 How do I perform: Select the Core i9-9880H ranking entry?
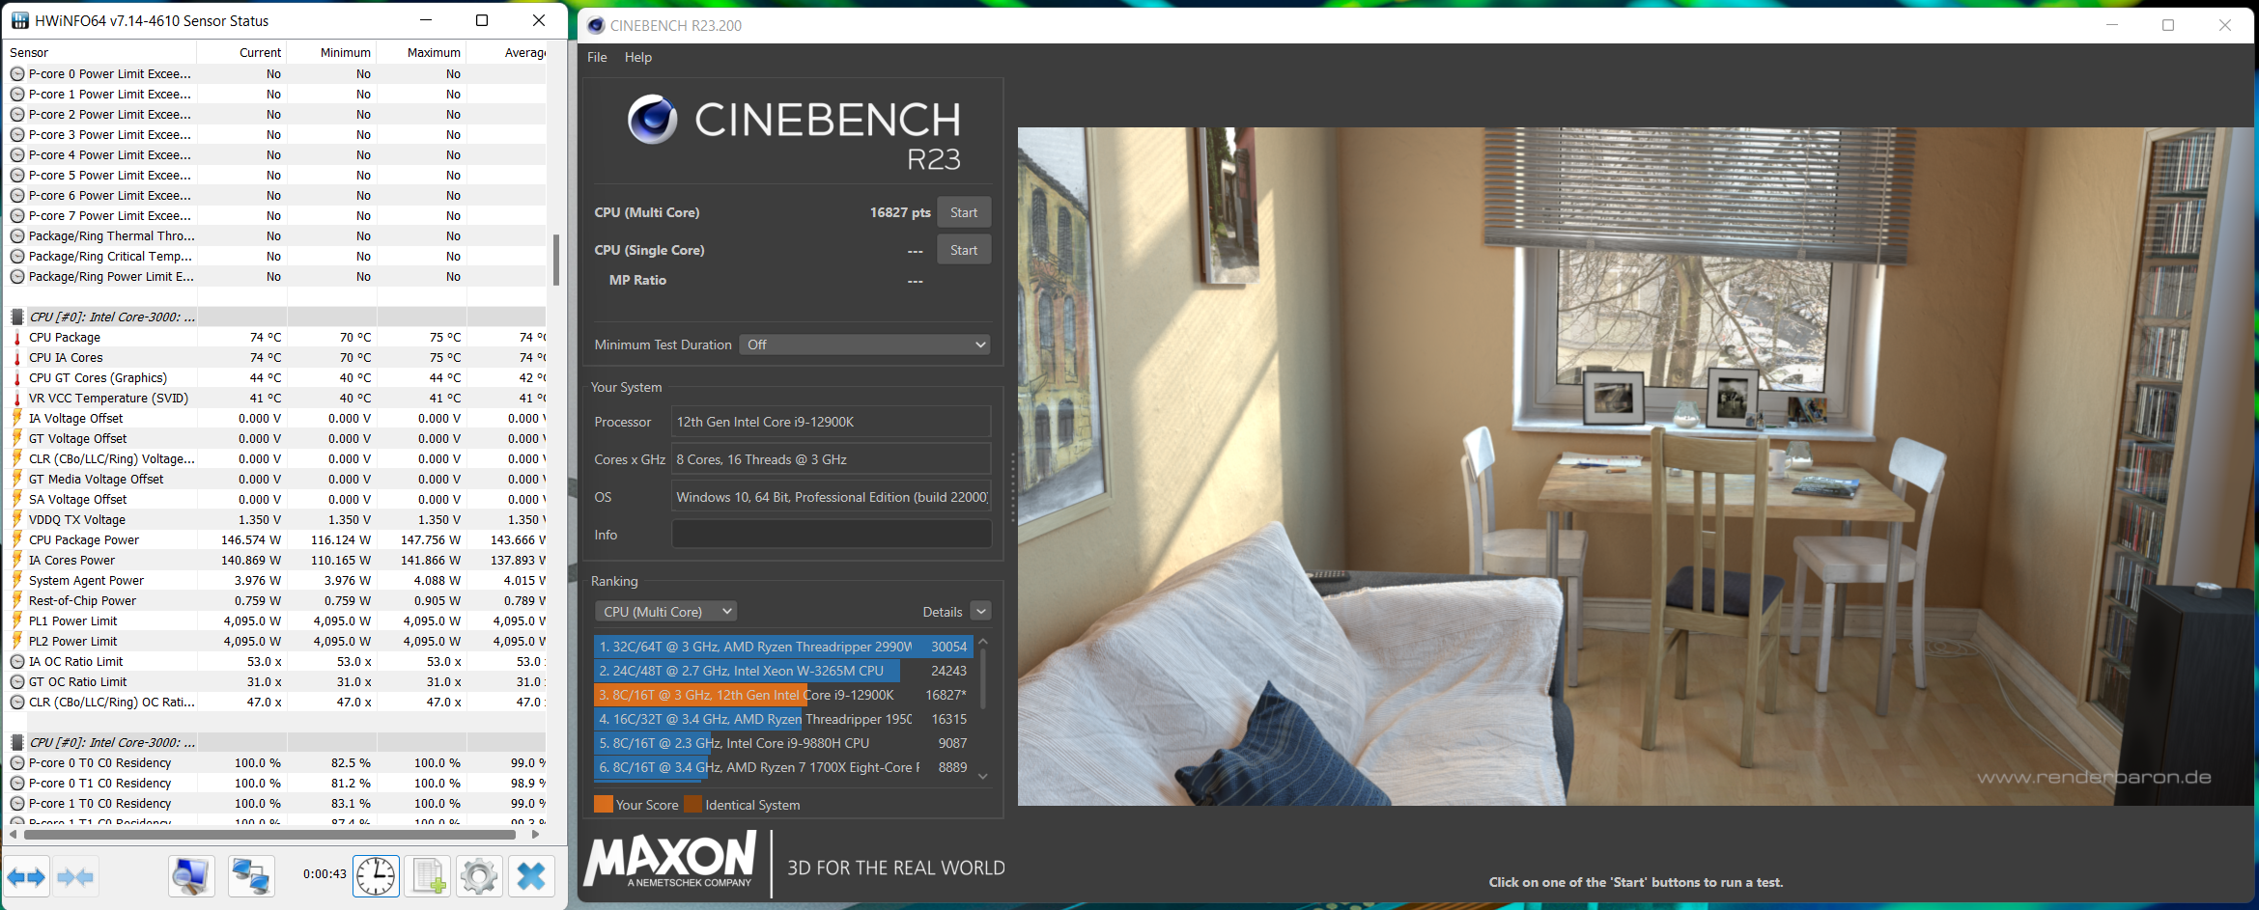tap(783, 743)
